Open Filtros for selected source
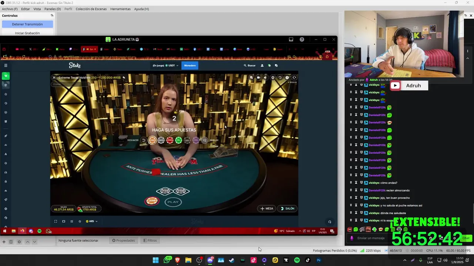Viewport: 474px width, 266px height. pyautogui.click(x=150, y=241)
